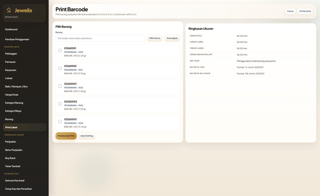Open Baki / Nampan / Box
The image size is (320, 196).
click(x=24, y=86)
